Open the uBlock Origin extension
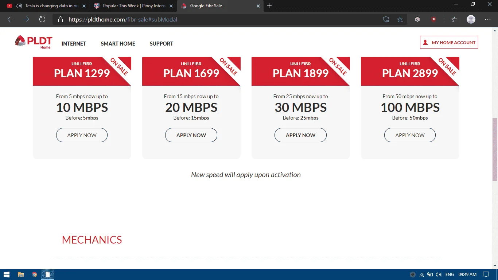Viewport: 498px width, 280px height. [433, 19]
